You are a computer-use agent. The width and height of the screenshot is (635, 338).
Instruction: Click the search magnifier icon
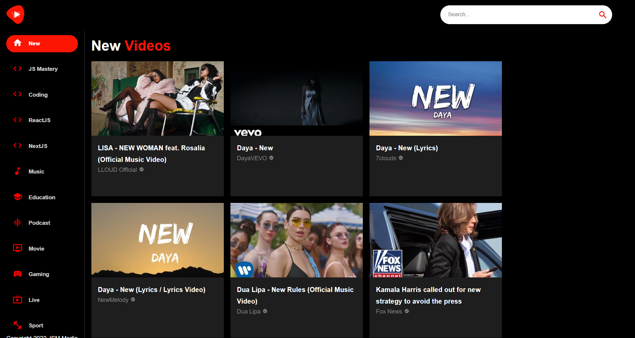(x=602, y=15)
